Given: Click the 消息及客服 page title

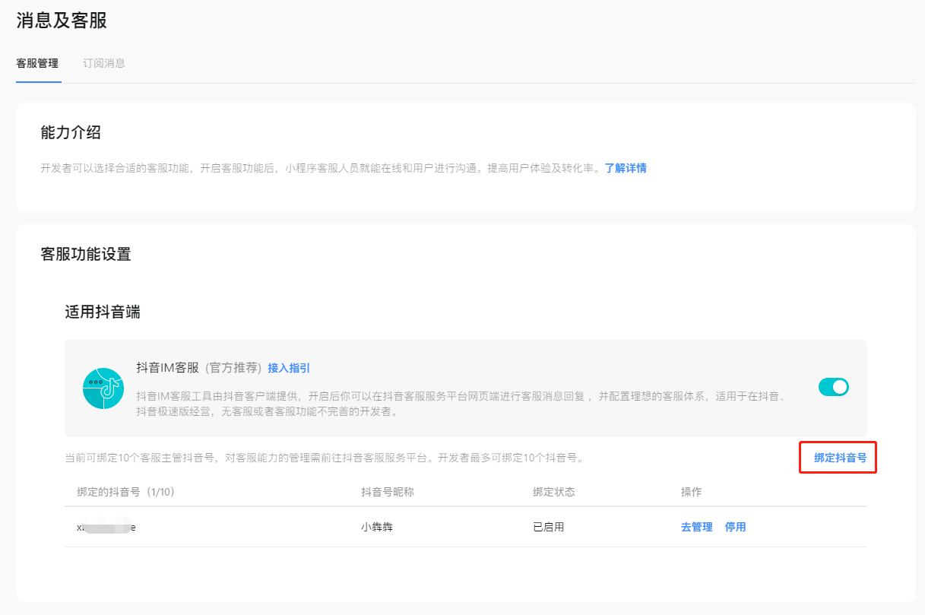Looking at the screenshot, I should [62, 21].
